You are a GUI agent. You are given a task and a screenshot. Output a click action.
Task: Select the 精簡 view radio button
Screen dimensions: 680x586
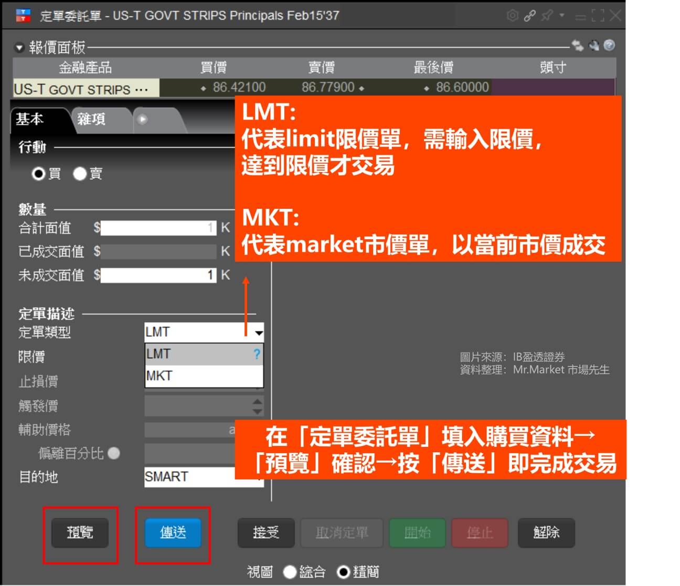click(344, 572)
